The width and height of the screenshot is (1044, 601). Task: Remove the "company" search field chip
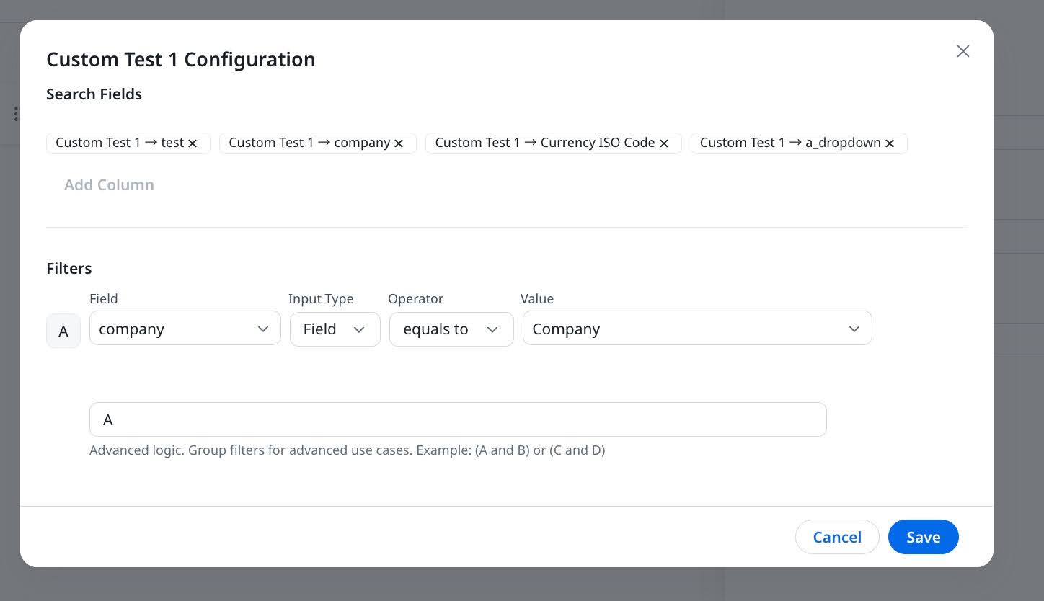point(399,143)
